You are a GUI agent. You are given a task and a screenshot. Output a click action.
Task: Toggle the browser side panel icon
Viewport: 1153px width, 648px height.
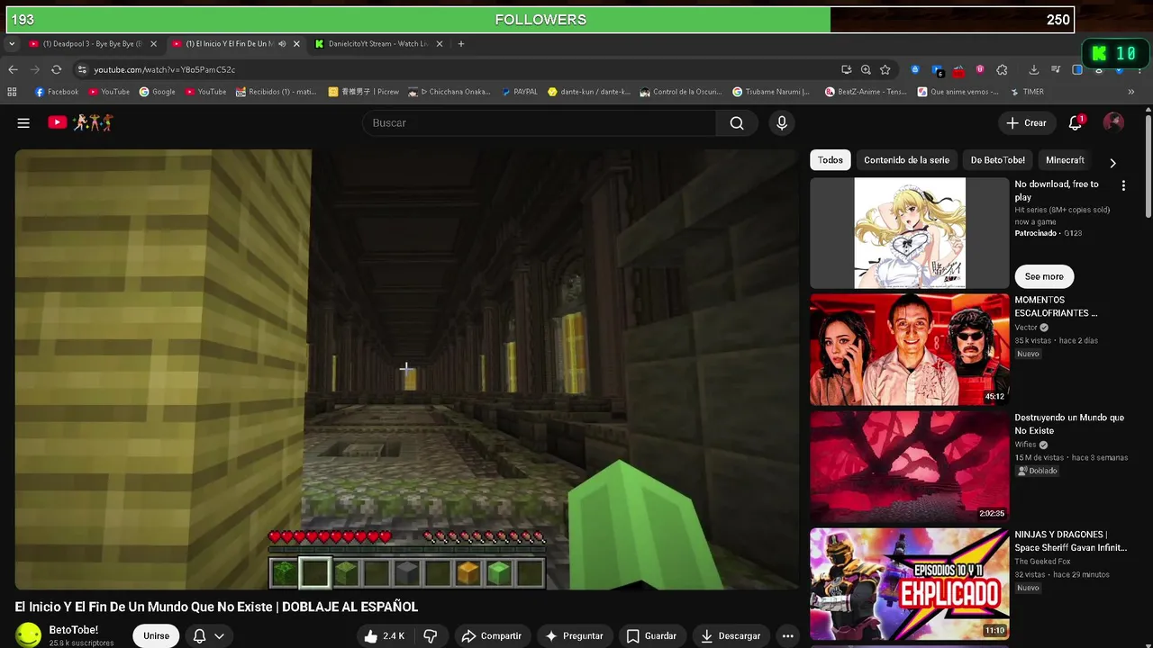[1076, 69]
